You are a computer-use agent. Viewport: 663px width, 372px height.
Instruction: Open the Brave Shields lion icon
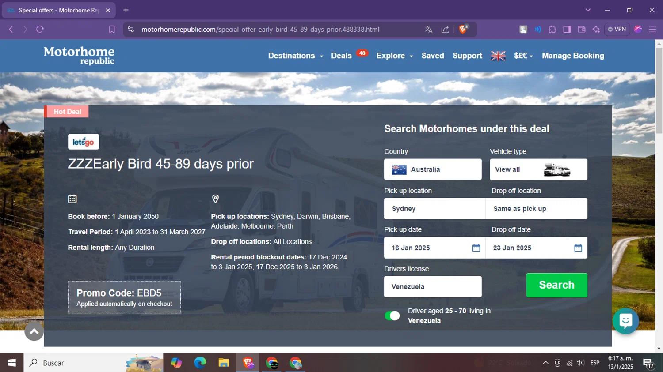463,29
